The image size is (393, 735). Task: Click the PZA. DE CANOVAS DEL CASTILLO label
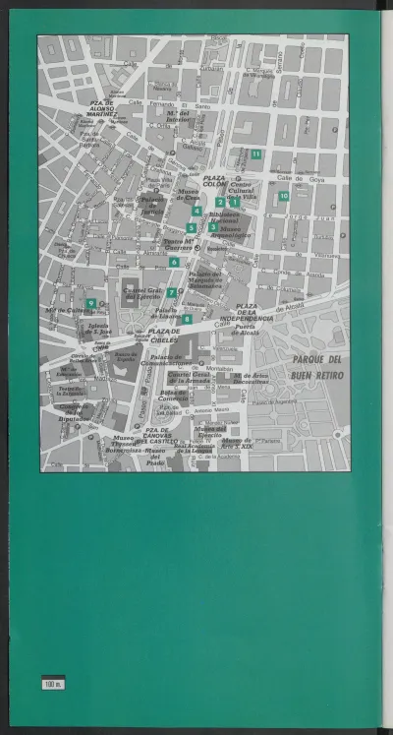(x=157, y=436)
